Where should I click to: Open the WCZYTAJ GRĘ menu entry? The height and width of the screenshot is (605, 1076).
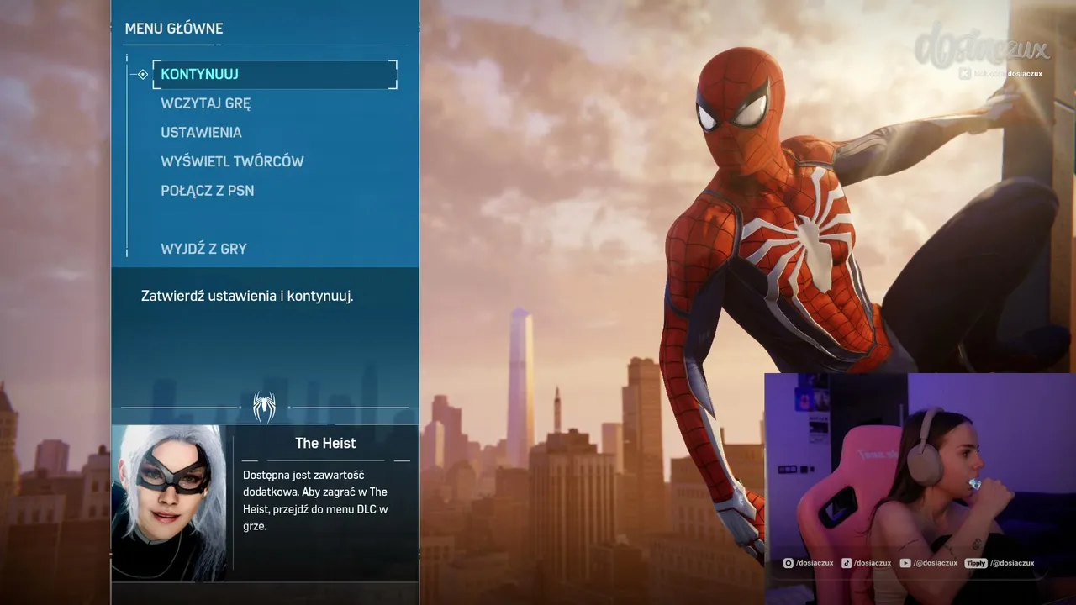tap(206, 103)
